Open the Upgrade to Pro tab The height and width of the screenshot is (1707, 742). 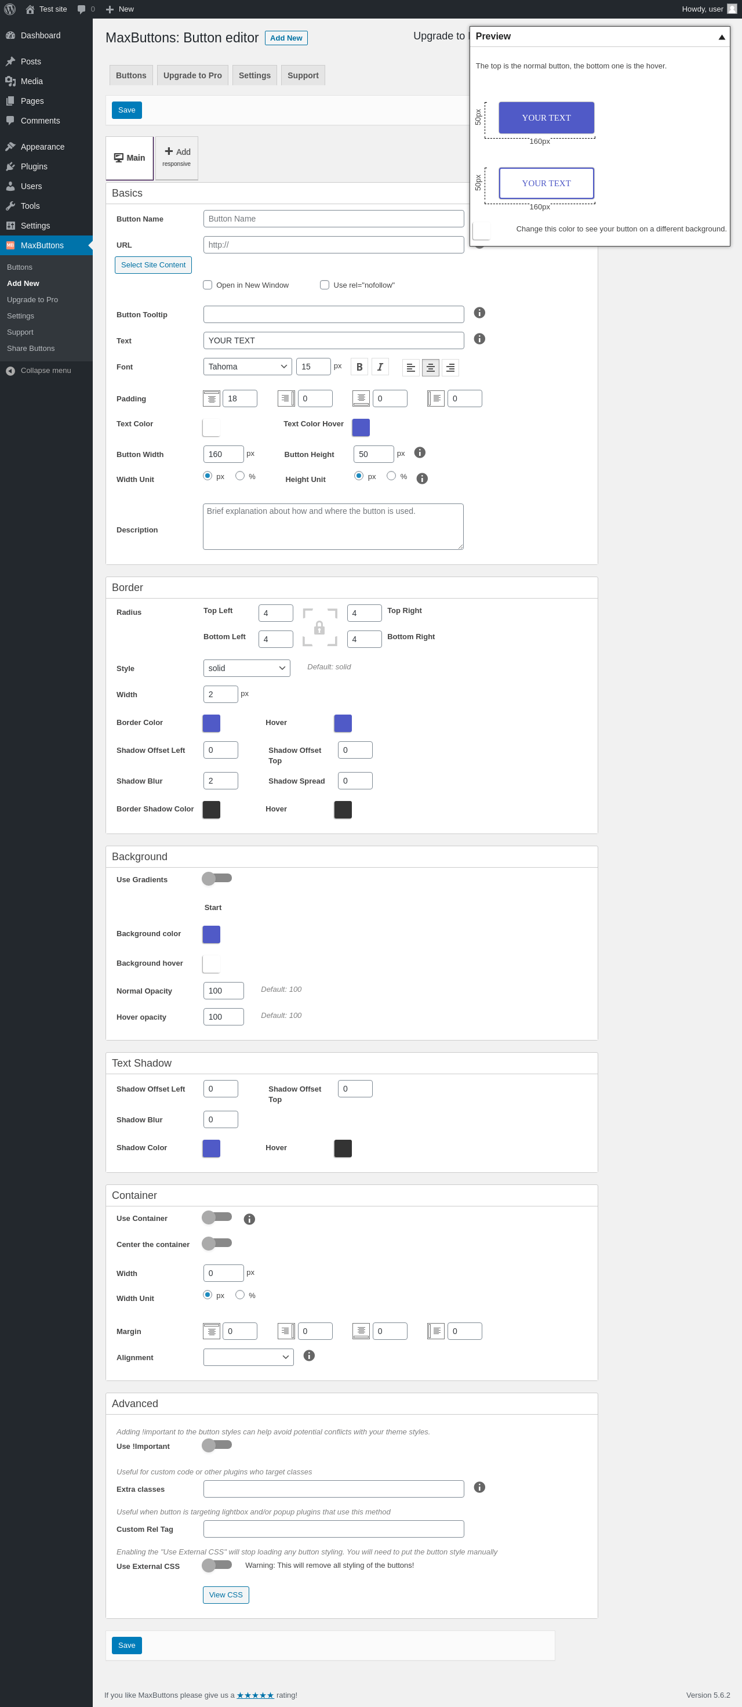coord(193,75)
